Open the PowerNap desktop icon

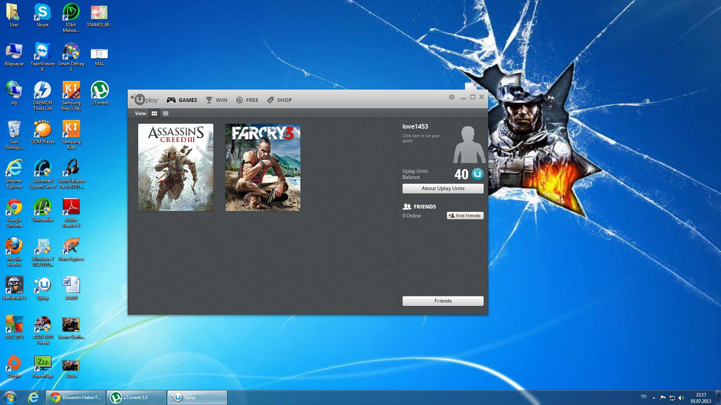tap(42, 367)
